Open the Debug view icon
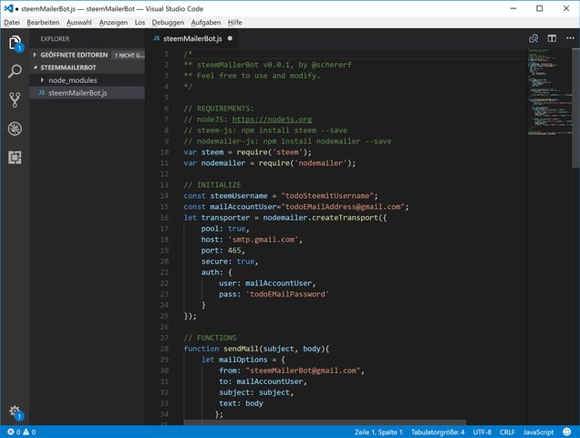 (x=15, y=129)
